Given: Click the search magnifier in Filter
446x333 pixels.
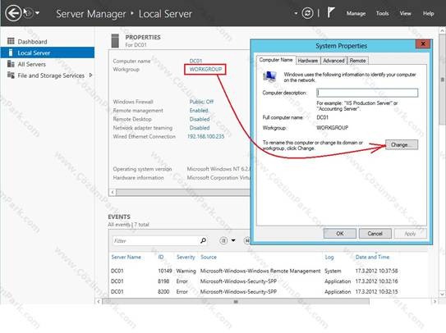Looking at the screenshot, I should click(x=203, y=240).
